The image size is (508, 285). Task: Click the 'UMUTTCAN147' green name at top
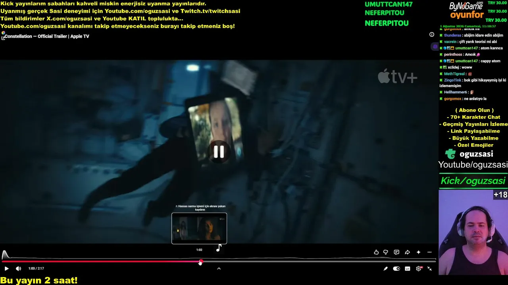(389, 4)
